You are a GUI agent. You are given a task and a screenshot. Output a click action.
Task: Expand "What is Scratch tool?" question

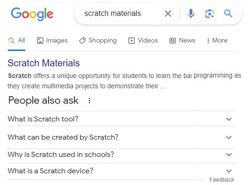click(x=121, y=119)
